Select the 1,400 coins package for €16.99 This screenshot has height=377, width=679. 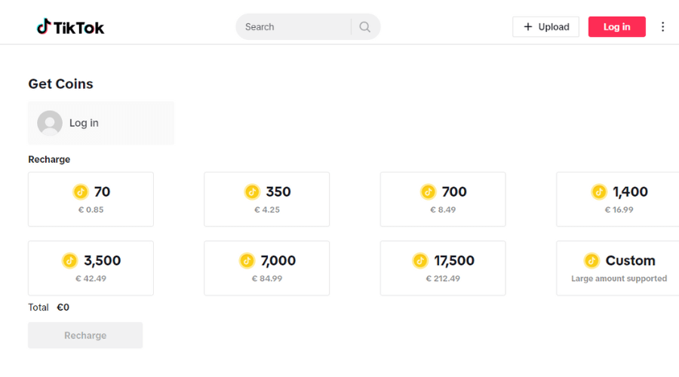[x=618, y=199]
